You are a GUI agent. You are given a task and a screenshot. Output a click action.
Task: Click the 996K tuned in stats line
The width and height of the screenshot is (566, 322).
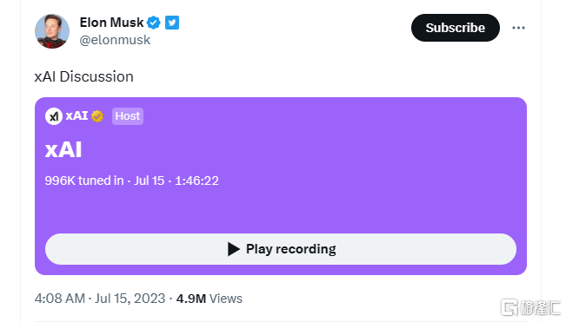point(132,181)
